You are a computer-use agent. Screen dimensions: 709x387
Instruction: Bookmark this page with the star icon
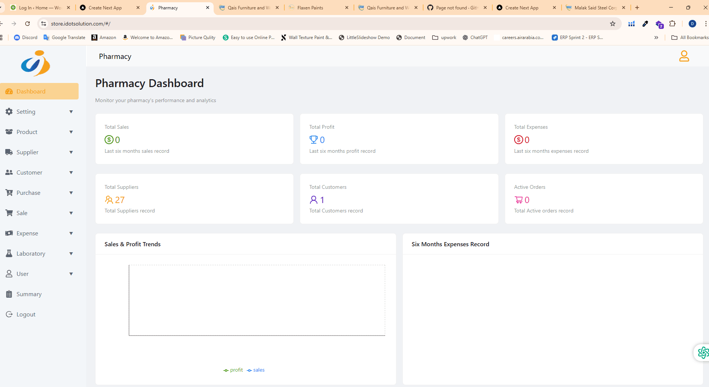pos(613,24)
